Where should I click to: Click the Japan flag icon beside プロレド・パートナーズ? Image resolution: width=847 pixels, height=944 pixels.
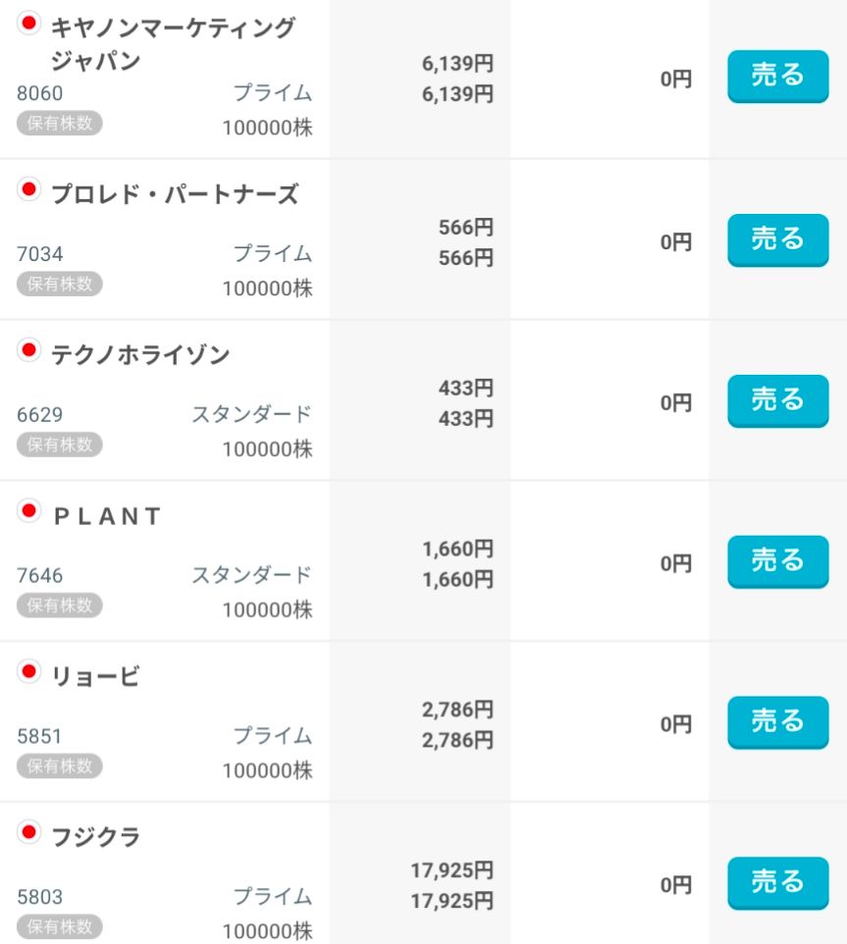[29, 188]
